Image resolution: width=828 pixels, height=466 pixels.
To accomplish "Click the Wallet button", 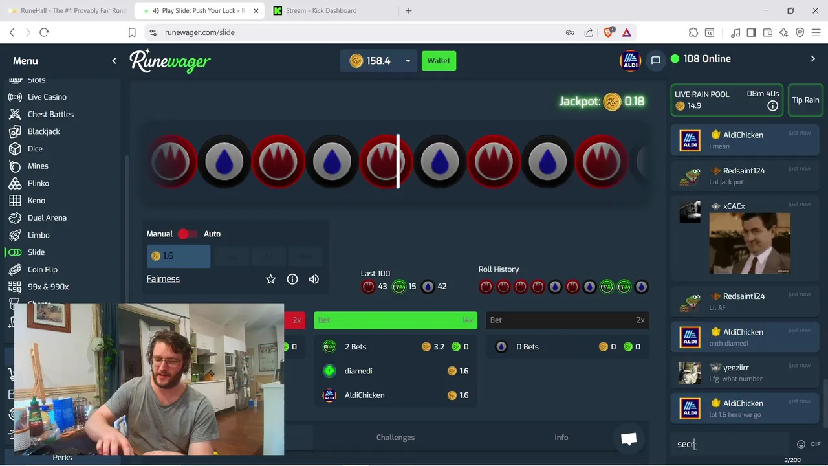I will coord(439,61).
